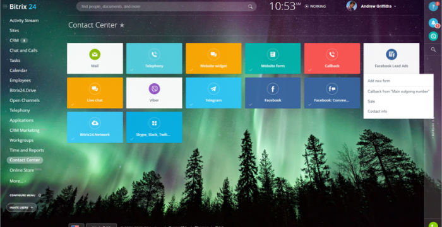Viewport: 442px width, 227px height.
Task: Add Contact Center to favorites star
Action: coord(122,25)
